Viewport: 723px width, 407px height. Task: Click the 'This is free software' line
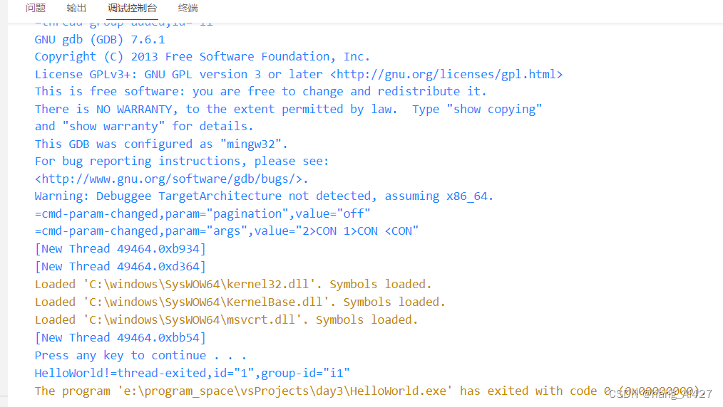pyautogui.click(x=260, y=91)
